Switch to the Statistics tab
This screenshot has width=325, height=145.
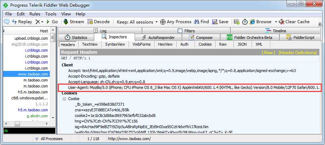pos(76,38)
